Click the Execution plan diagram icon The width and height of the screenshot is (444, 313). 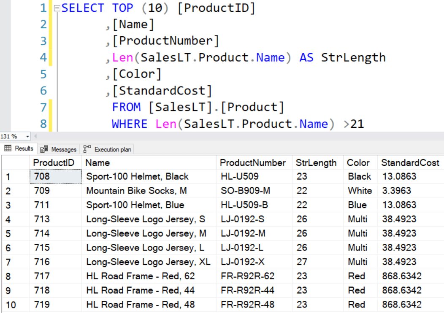point(87,149)
